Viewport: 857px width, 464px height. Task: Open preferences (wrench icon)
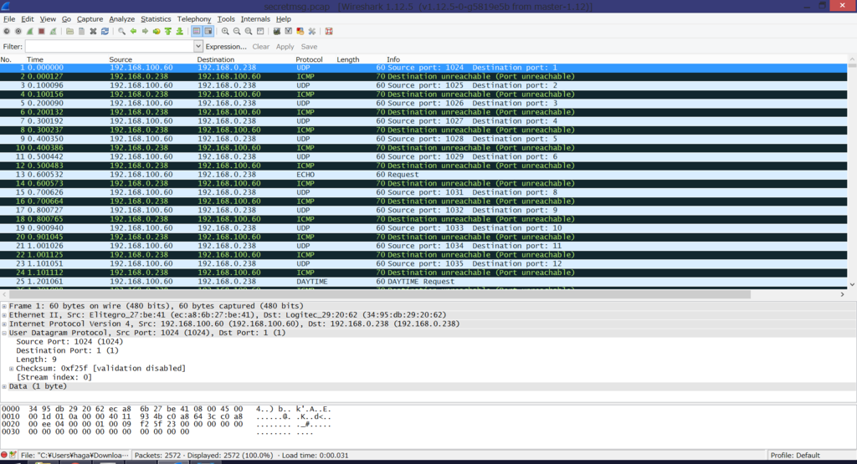click(312, 32)
